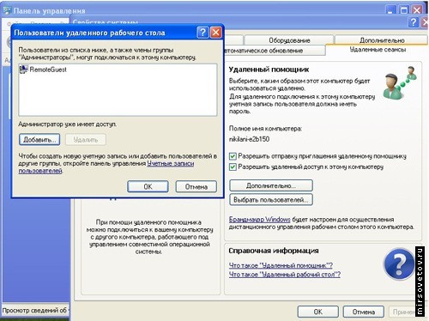429x321 pixels.
Task: Click Отмена in System Properties window
Action: click(x=364, y=312)
